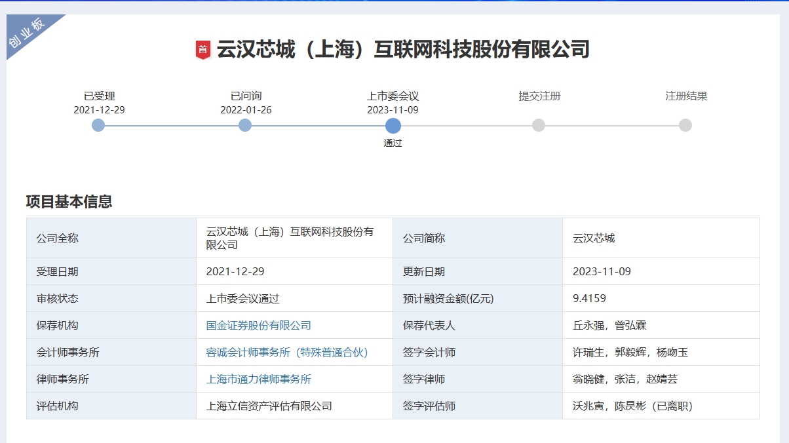Open 容诚会计师事务所 accounting firm link
Viewport: 789px width, 443px height.
pyautogui.click(x=287, y=352)
